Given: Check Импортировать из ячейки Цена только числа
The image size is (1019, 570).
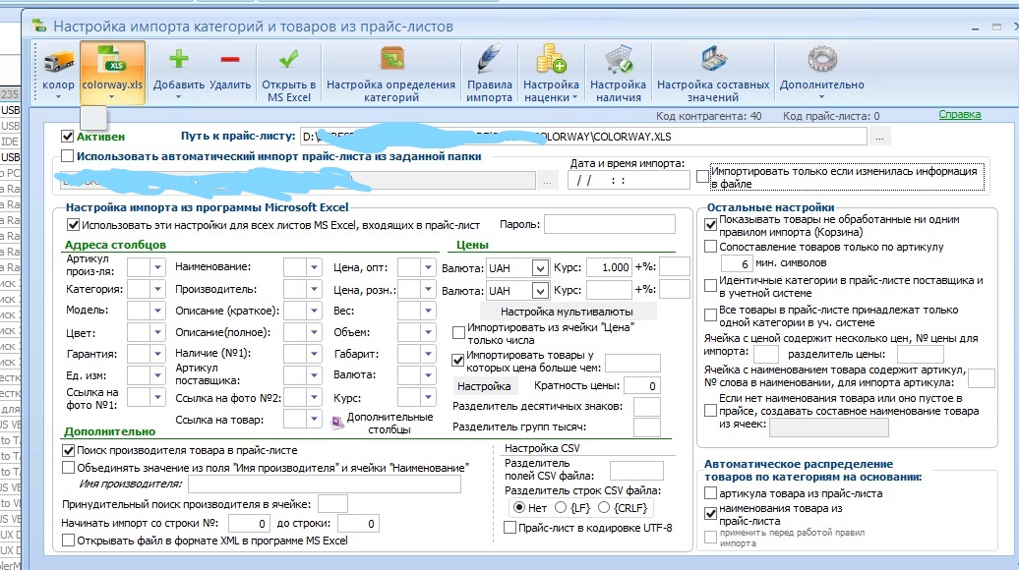Looking at the screenshot, I should 458,333.
